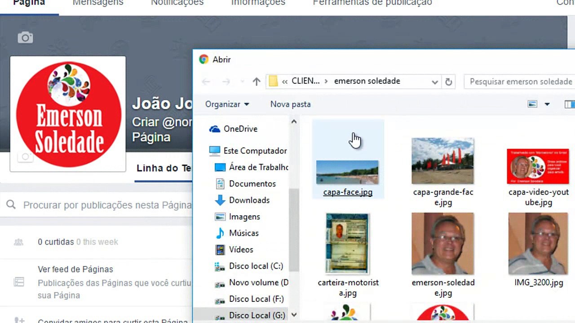Click the Nova pasta button
The height and width of the screenshot is (323, 575).
291,104
